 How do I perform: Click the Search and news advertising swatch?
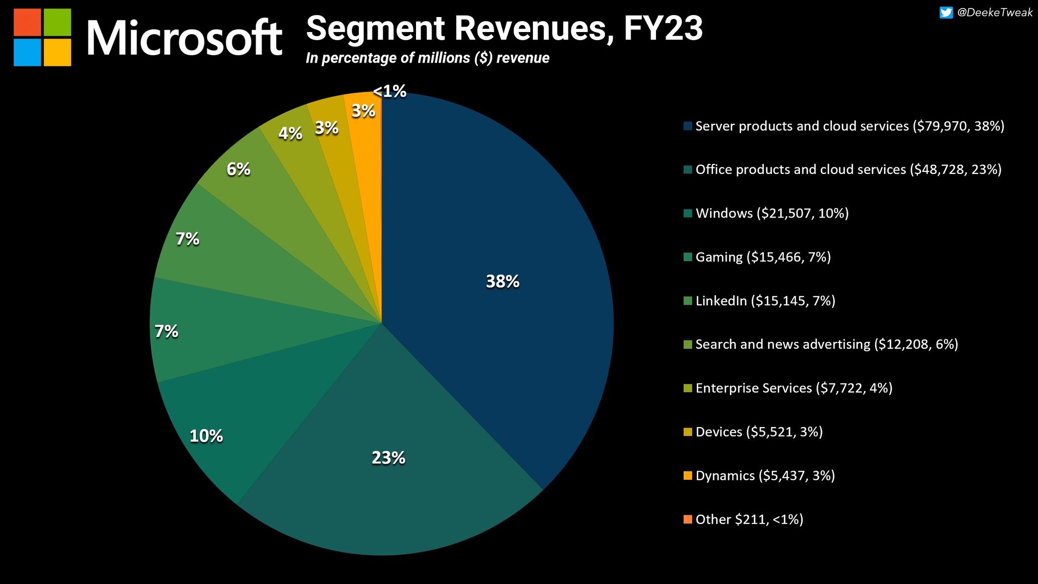[x=688, y=344]
